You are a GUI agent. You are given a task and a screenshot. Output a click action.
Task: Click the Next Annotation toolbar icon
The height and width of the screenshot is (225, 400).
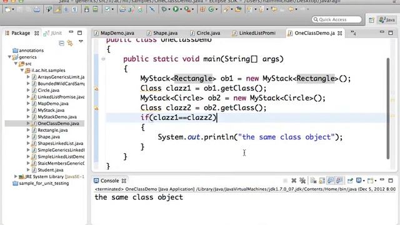249,9
